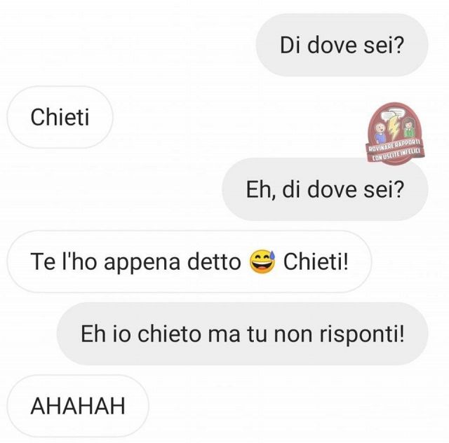449x443 pixels.
Task: Select the green-dressed cartoon girl in the logo
Action: click(408, 128)
